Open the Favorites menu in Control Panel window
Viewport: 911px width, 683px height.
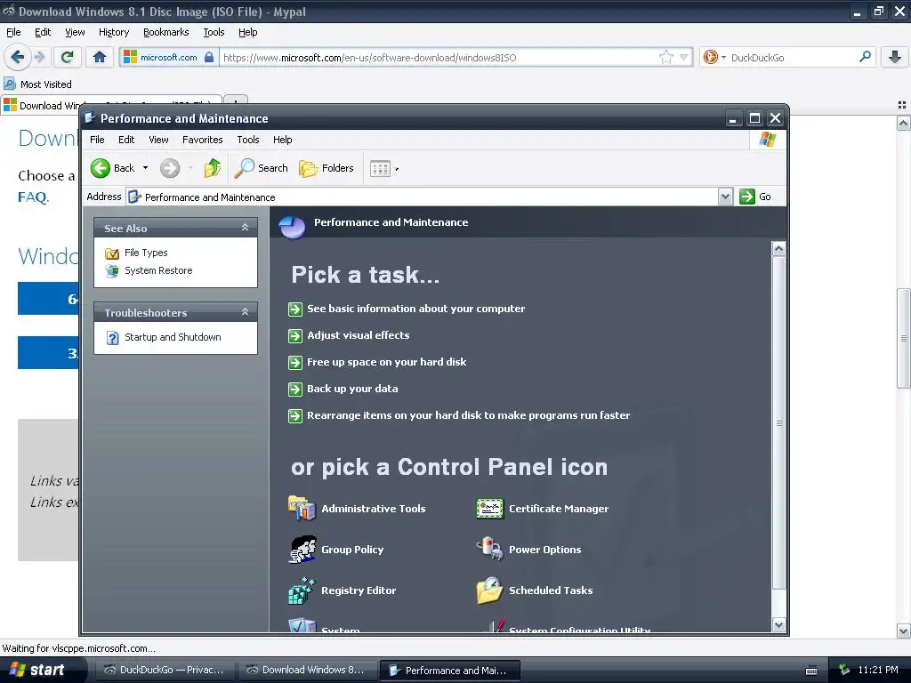tap(202, 140)
